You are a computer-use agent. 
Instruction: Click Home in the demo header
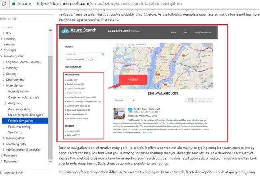click(x=174, y=32)
